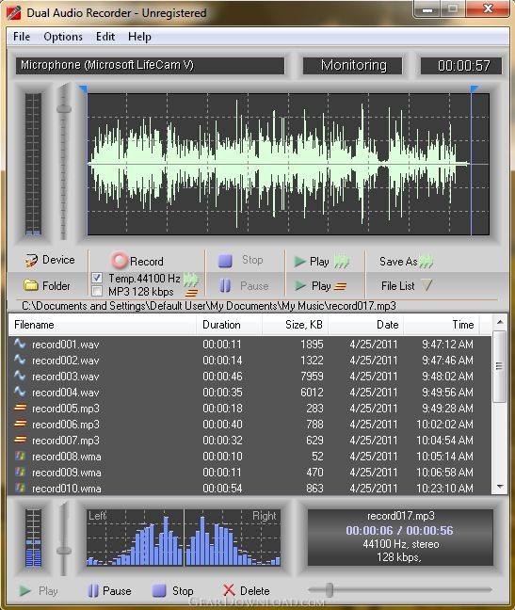The width and height of the screenshot is (515, 610).
Task: Open the Options menu
Action: click(x=63, y=37)
